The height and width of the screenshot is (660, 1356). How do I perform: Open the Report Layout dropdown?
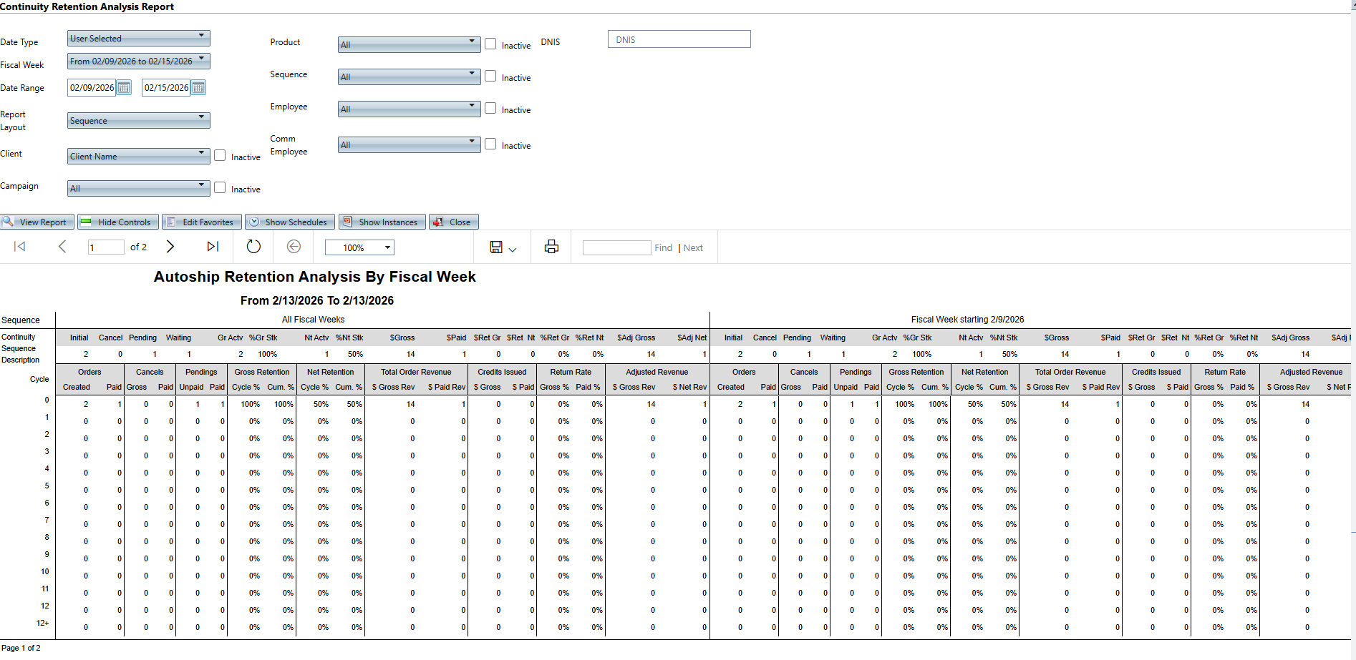(138, 120)
